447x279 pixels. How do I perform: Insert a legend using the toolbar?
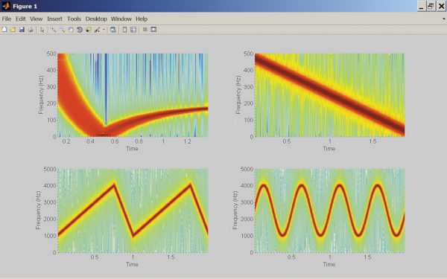coord(133,30)
